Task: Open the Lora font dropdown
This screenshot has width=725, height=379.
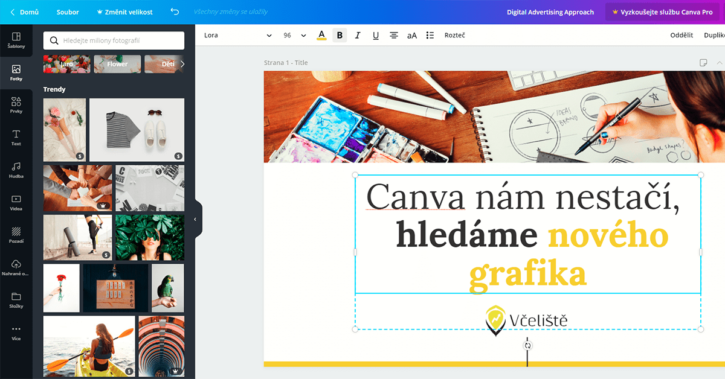Action: pyautogui.click(x=237, y=36)
